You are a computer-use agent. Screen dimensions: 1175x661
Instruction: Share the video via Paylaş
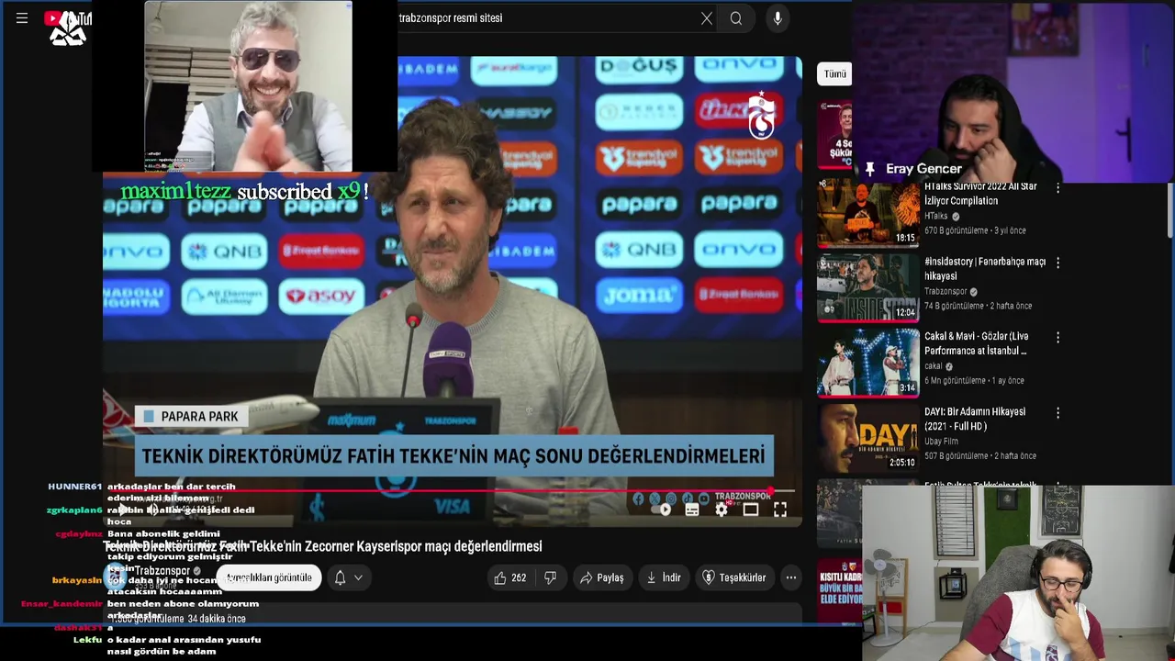[x=602, y=577]
